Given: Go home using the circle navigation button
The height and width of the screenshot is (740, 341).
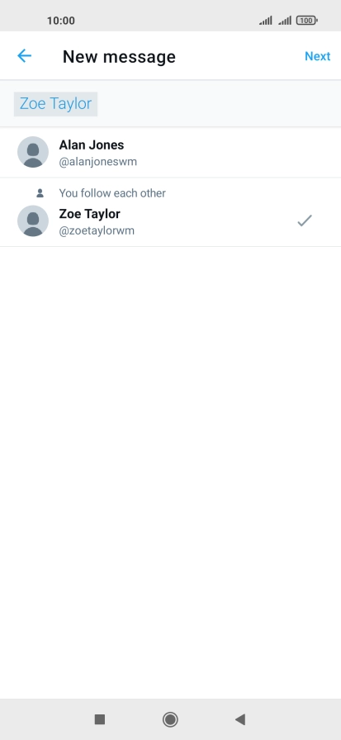Looking at the screenshot, I should coord(170,719).
